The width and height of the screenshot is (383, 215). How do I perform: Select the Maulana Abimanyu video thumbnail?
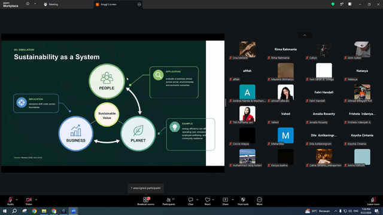pyautogui.click(x=285, y=72)
